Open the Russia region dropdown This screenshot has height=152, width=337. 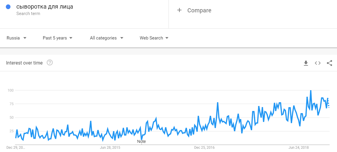(16, 38)
